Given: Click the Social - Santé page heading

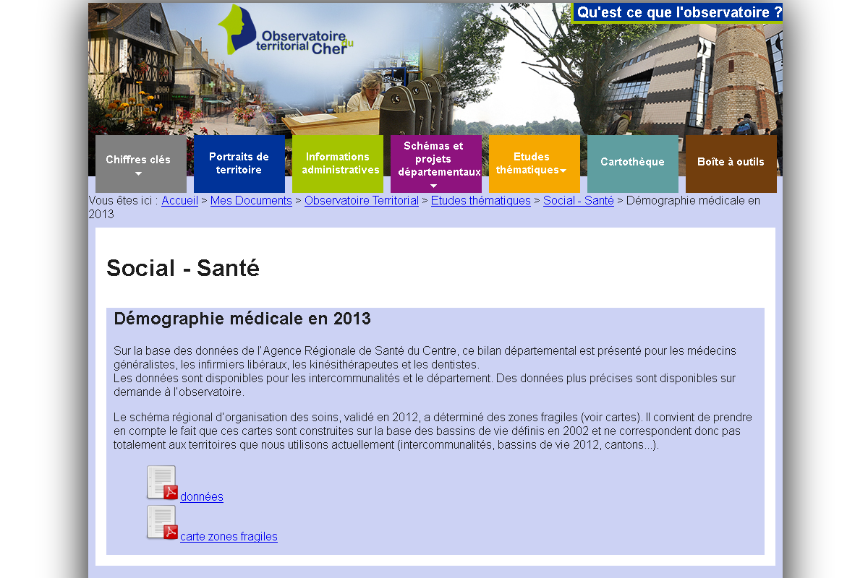Looking at the screenshot, I should click(183, 268).
